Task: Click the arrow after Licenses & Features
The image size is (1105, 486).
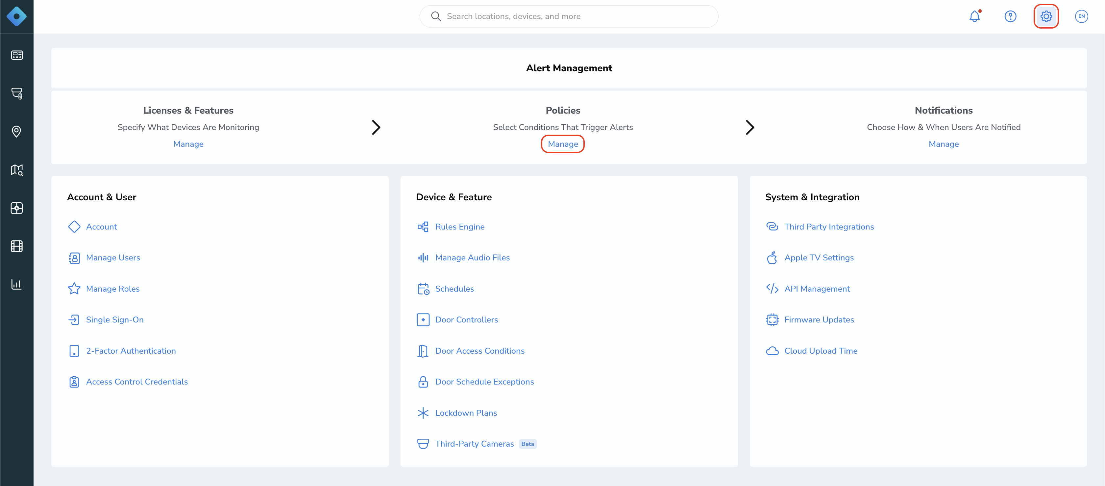Action: point(376,127)
